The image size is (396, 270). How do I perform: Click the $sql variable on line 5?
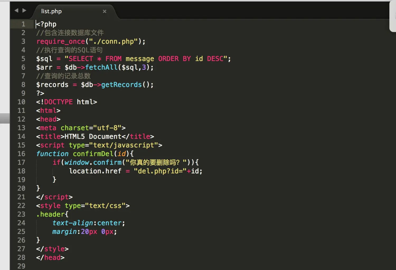point(44,59)
